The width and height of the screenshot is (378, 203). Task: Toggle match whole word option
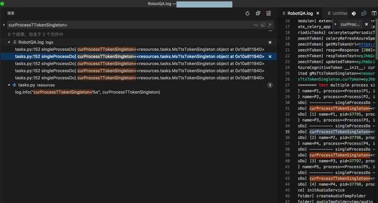point(263,25)
